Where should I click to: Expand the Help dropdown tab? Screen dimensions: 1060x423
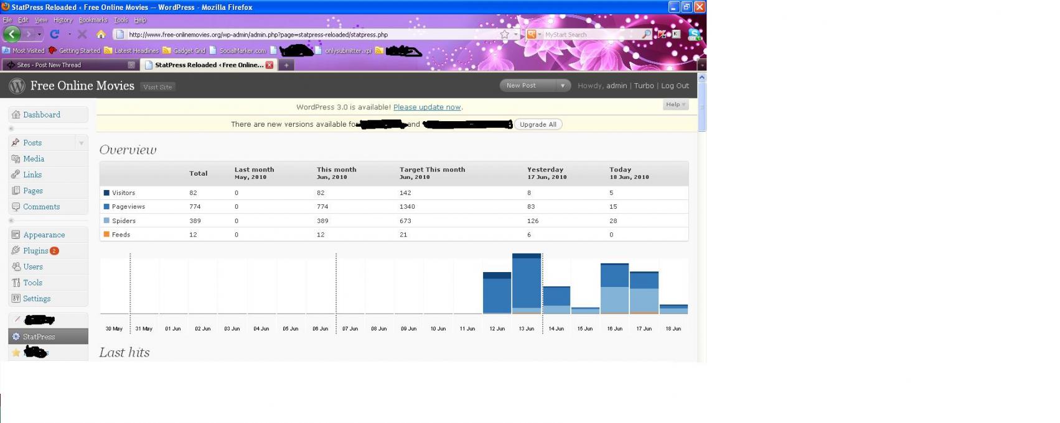pos(675,104)
